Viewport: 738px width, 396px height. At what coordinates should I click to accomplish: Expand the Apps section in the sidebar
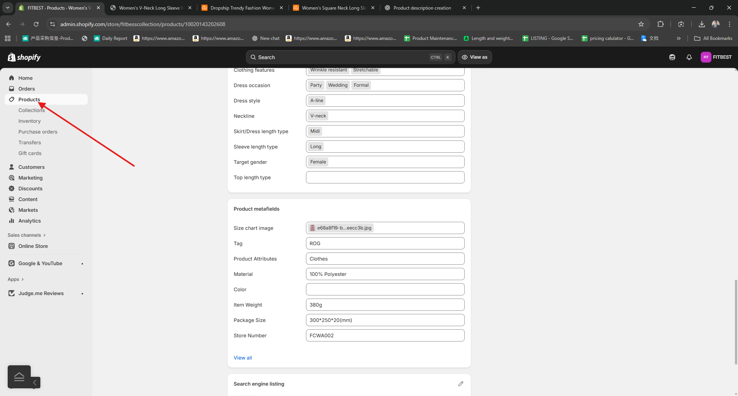click(16, 279)
